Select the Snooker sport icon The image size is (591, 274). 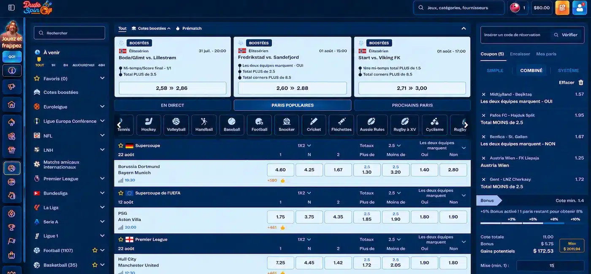click(287, 125)
